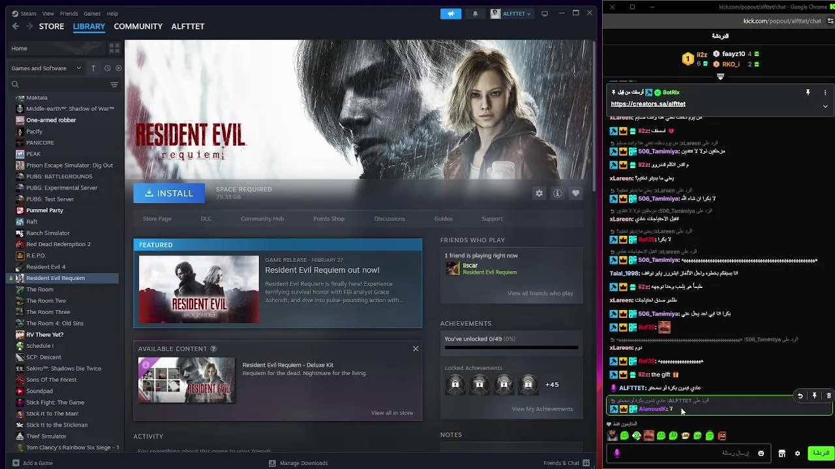The image size is (835, 469).
Task: Open the View menu
Action: (48, 14)
